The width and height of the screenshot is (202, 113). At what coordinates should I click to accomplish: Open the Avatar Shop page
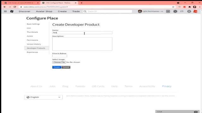point(44,11)
